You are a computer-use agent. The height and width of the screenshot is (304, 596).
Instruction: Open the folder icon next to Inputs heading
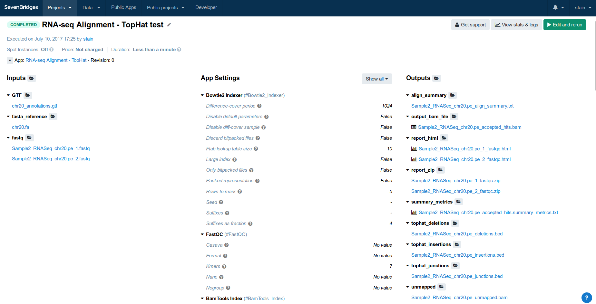point(32,78)
